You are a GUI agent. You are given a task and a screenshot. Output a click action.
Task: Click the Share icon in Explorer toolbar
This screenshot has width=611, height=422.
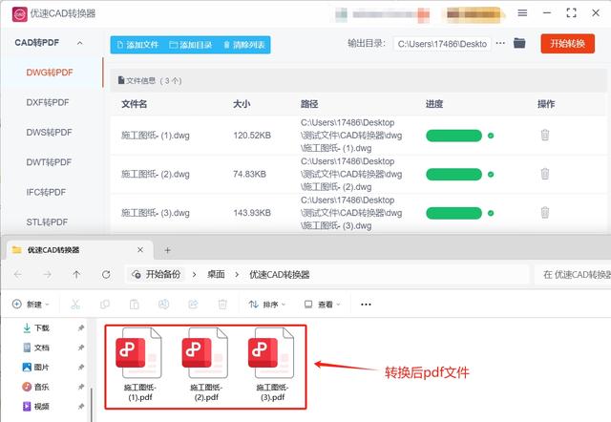(x=193, y=304)
